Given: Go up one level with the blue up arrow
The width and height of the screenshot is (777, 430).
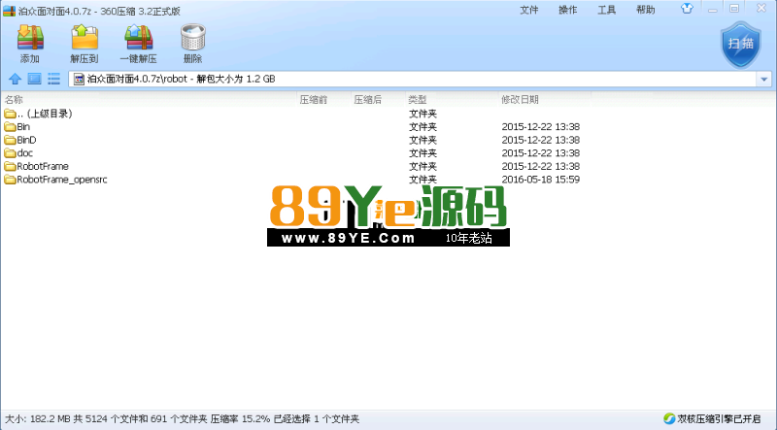Looking at the screenshot, I should [x=15, y=79].
